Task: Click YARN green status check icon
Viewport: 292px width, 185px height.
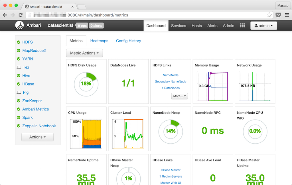Action: point(19,59)
